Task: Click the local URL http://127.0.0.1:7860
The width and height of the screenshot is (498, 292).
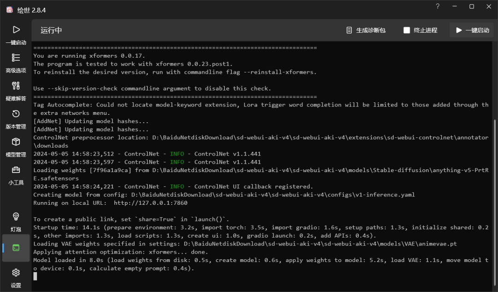Action: (x=150, y=203)
